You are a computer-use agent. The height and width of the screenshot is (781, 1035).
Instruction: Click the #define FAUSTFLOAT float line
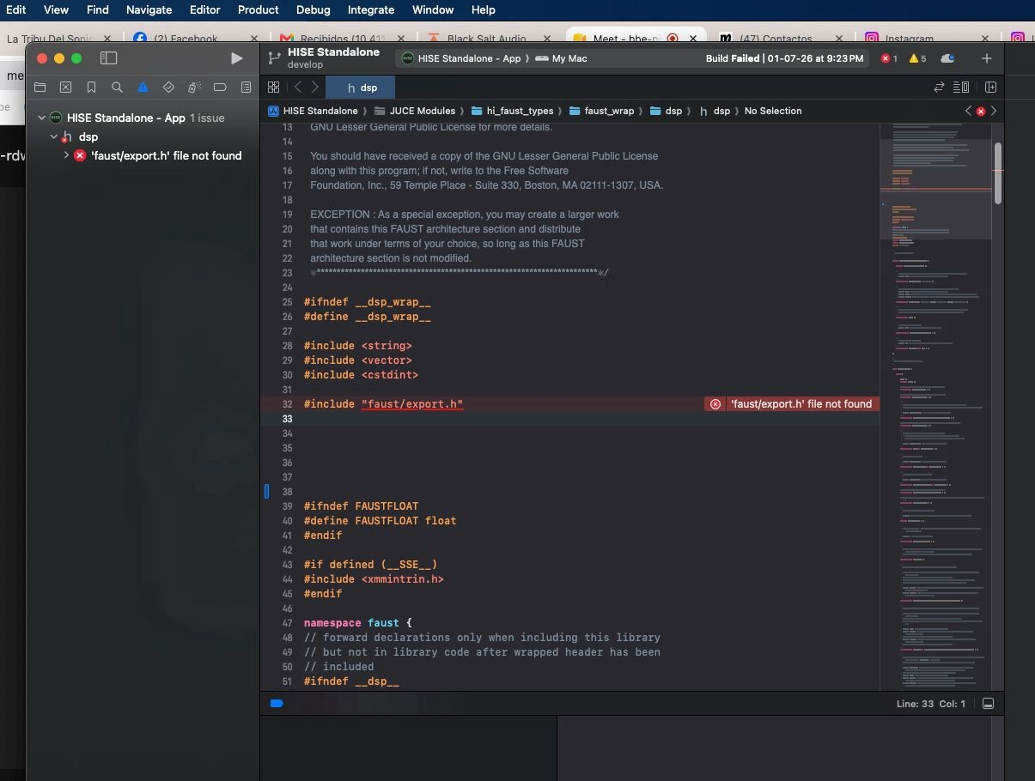click(381, 521)
